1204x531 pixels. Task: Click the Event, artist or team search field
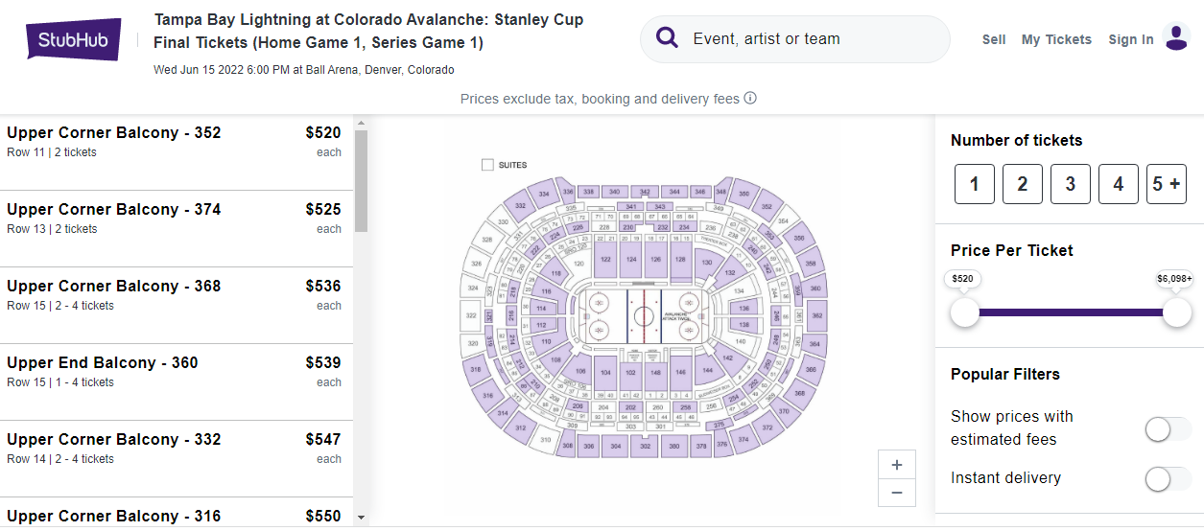(x=806, y=39)
